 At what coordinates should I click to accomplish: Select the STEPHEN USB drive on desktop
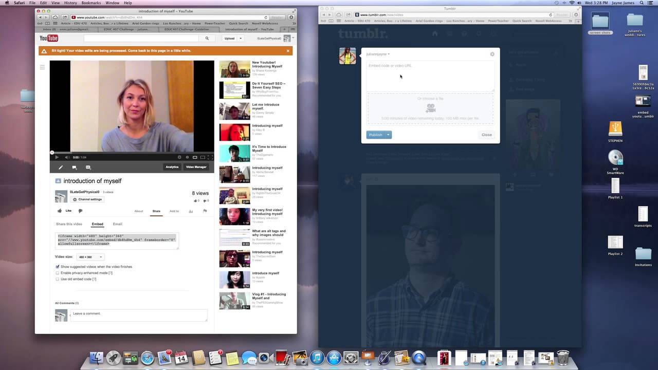[x=615, y=132]
